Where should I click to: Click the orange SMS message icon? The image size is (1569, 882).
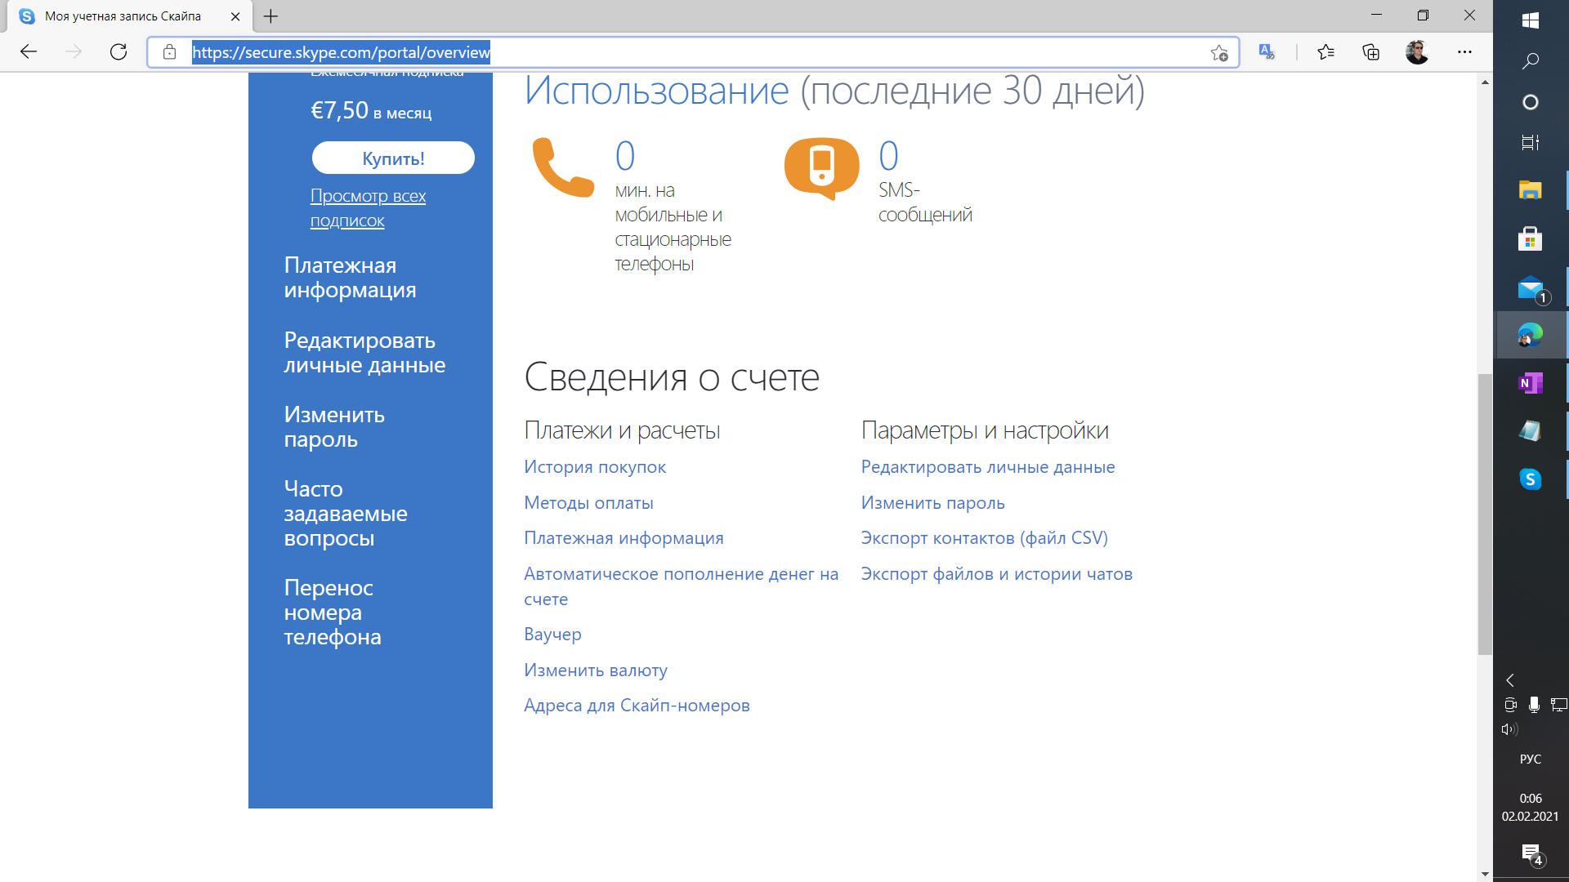coord(821,168)
